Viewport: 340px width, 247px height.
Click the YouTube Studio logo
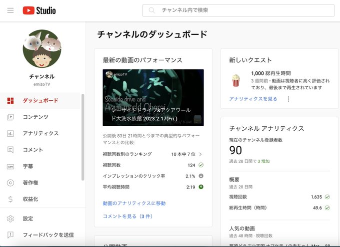39,10
